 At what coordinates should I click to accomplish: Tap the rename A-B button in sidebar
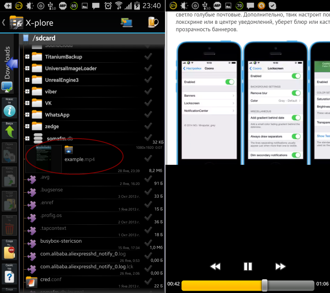pos(10,153)
